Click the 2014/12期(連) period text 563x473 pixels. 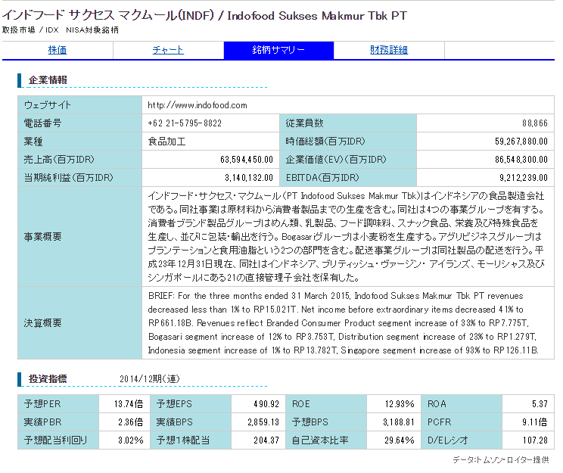click(x=150, y=379)
